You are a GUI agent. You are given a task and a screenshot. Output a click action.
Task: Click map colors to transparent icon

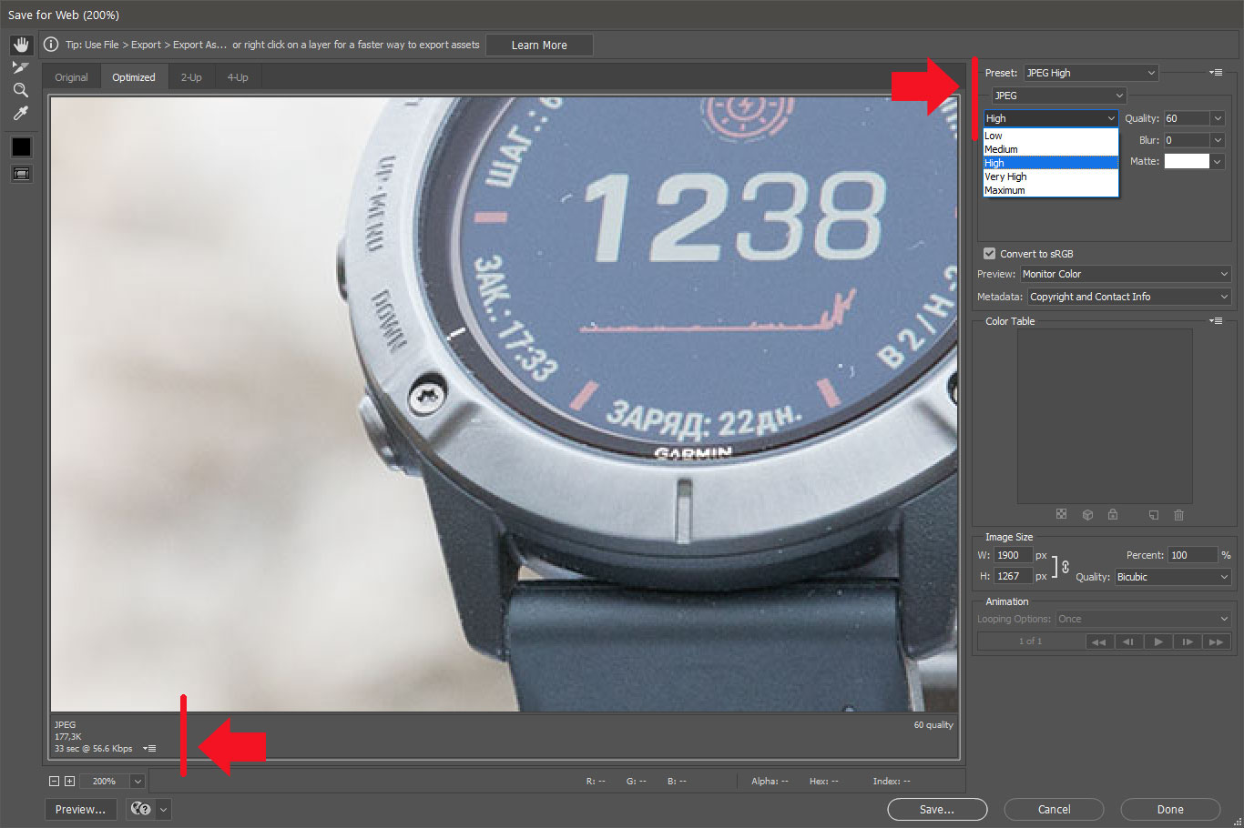(1061, 515)
